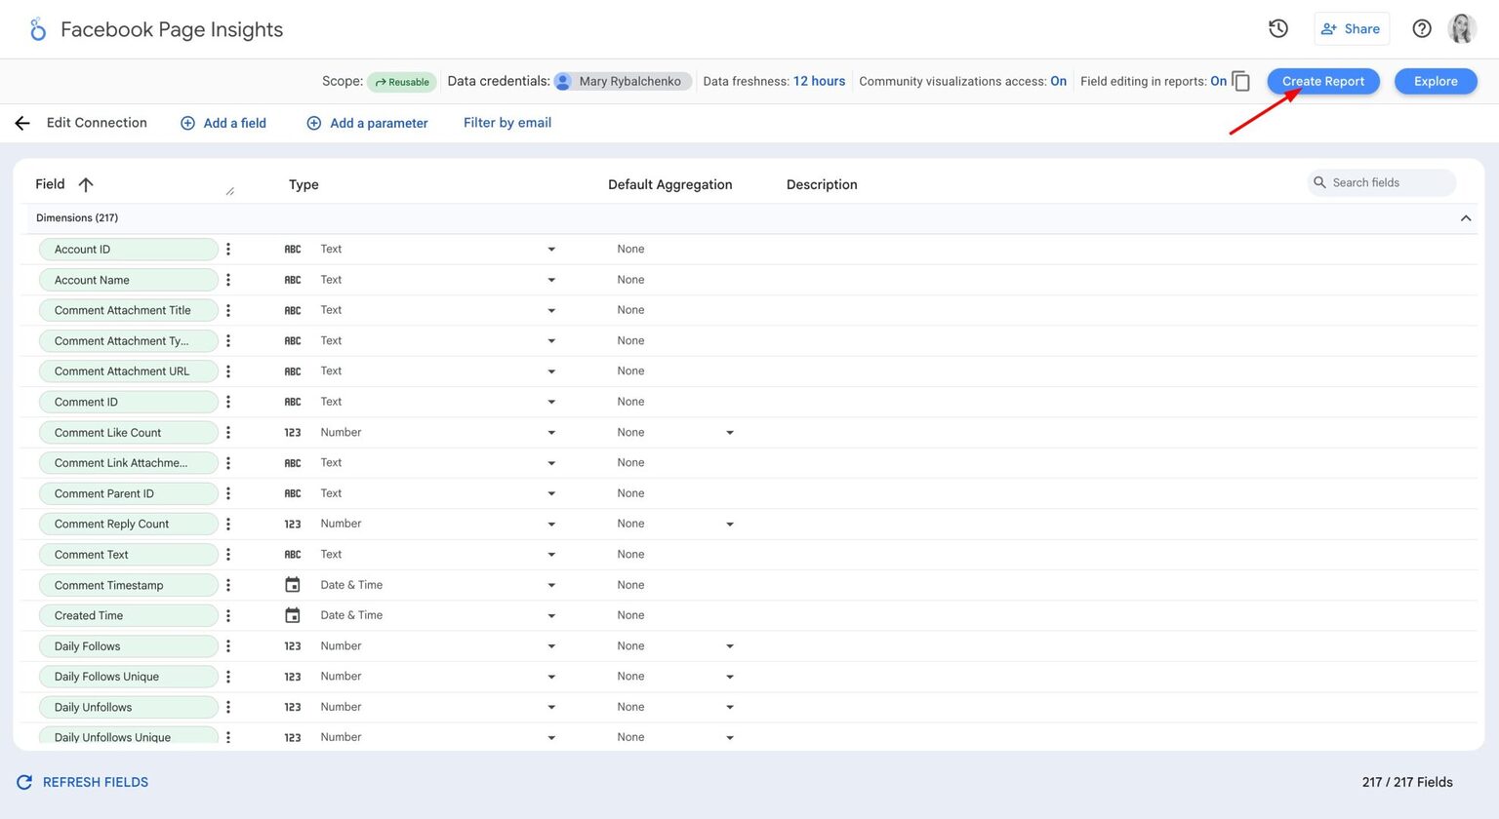
Task: Click the Mary Rybalchenko credentials chip
Action: [623, 81]
